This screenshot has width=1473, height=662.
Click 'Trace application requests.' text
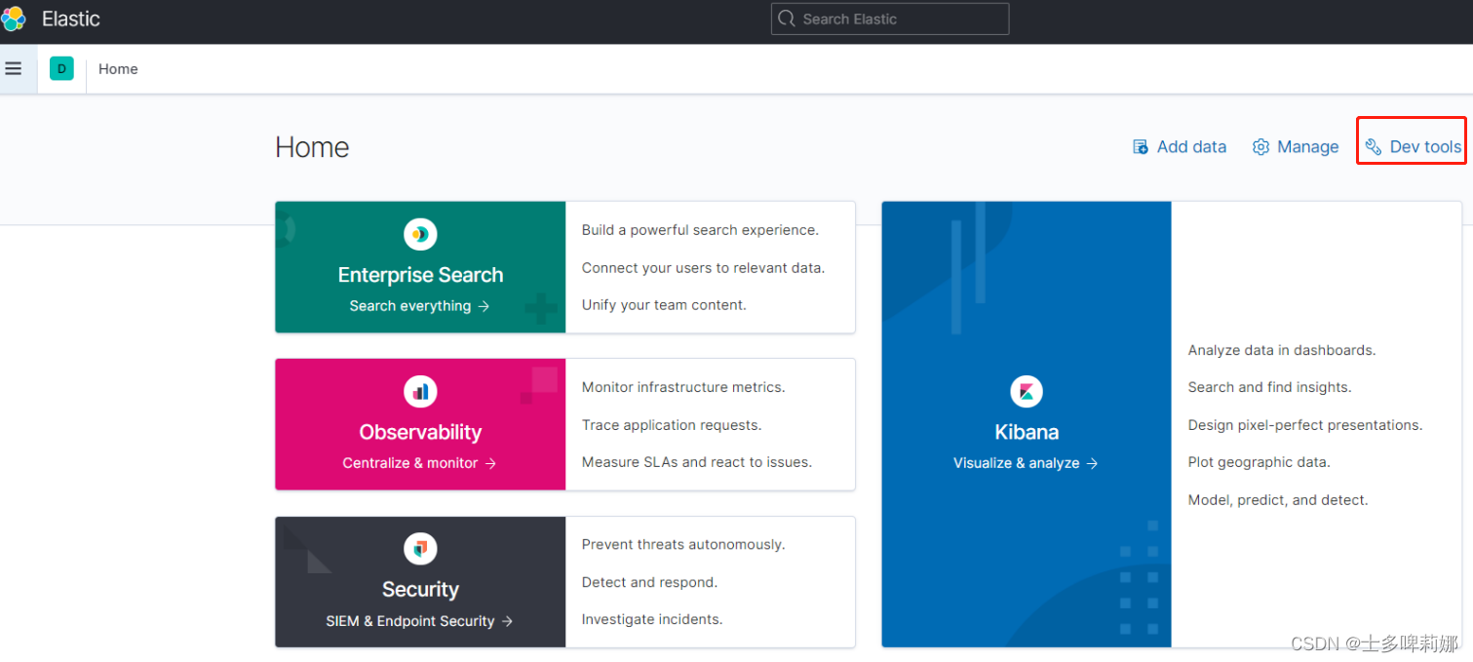pos(672,425)
